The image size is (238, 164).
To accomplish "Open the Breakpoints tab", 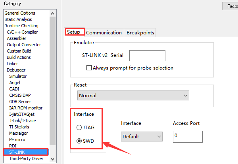I will click(x=140, y=33).
